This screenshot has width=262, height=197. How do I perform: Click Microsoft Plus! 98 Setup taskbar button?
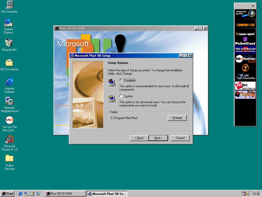click(107, 194)
